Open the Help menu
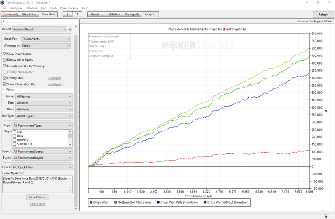The height and width of the screenshot is (219, 335). coord(85,8)
